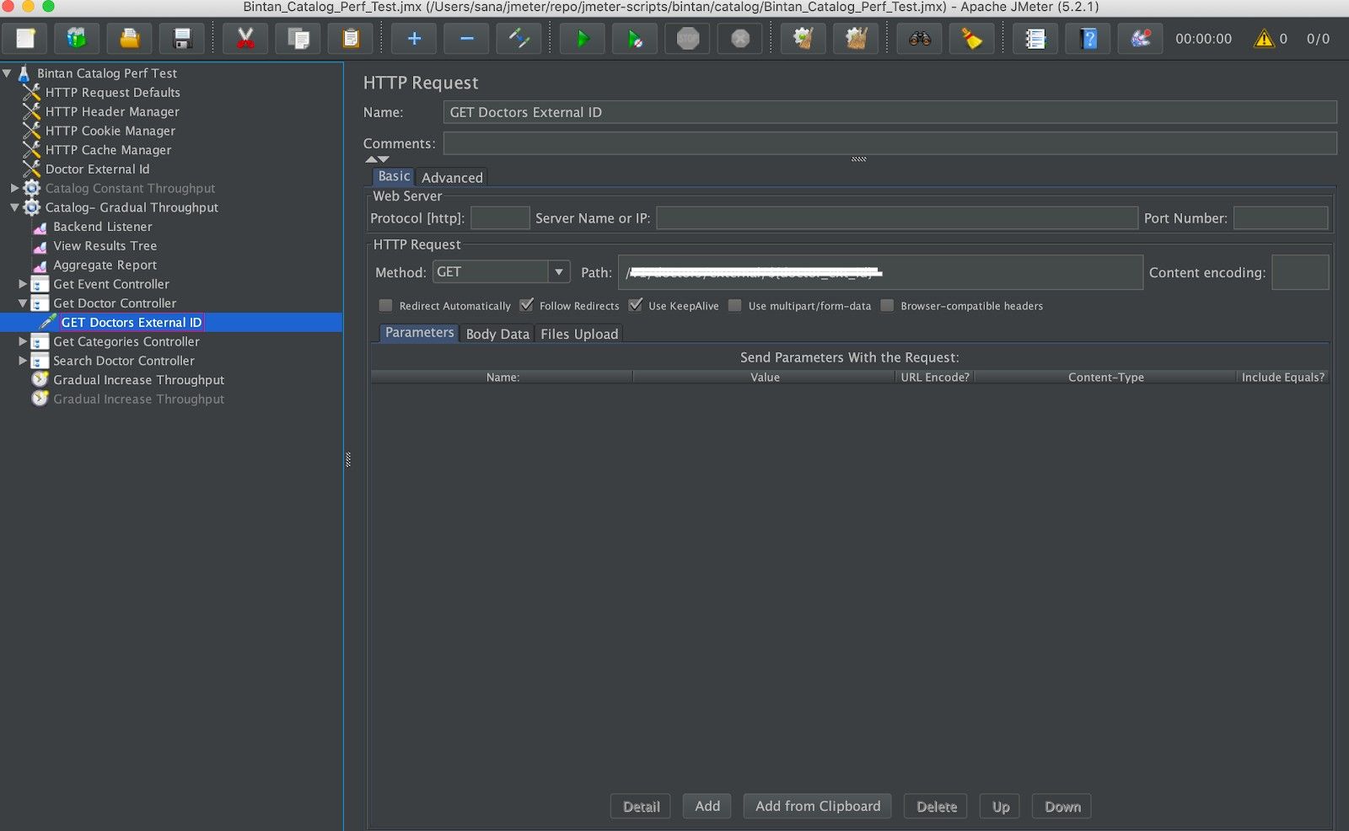Open the Body Data tab
This screenshot has width=1349, height=831.
point(497,334)
